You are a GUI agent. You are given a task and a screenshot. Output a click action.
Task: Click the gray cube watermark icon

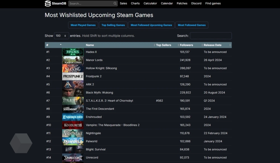21,143
